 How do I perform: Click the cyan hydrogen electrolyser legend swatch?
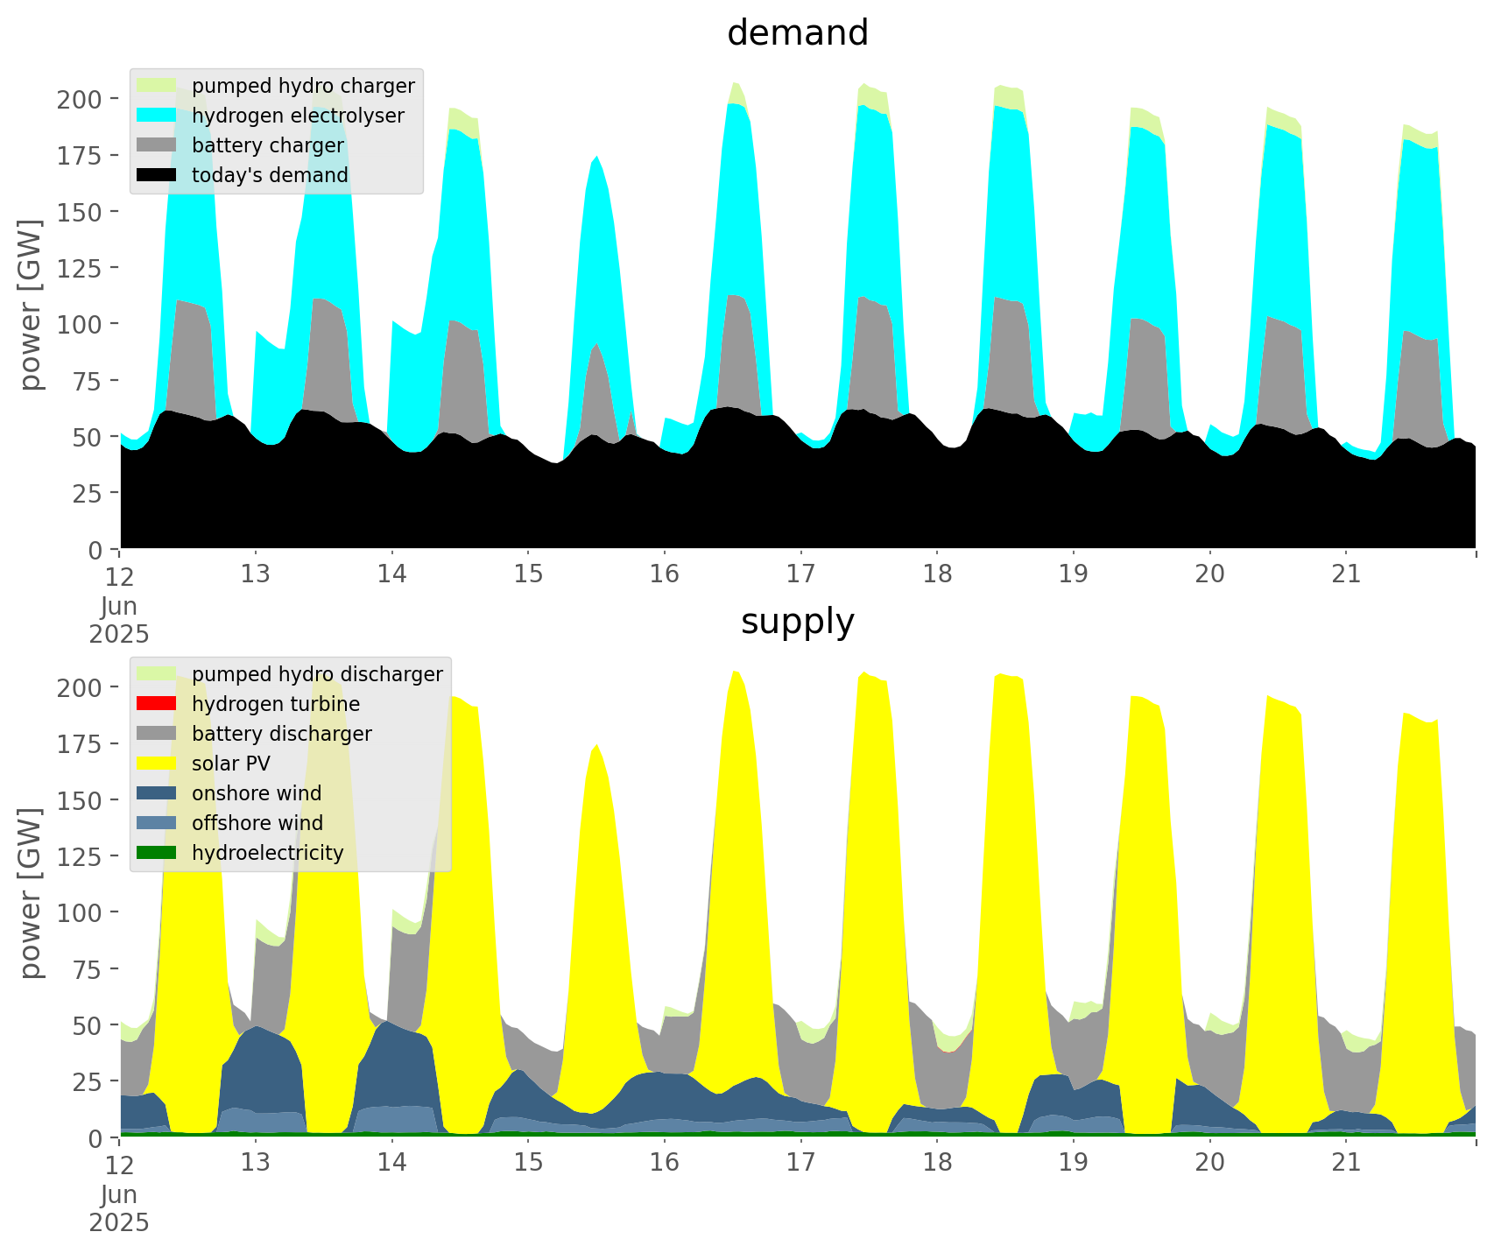click(157, 116)
